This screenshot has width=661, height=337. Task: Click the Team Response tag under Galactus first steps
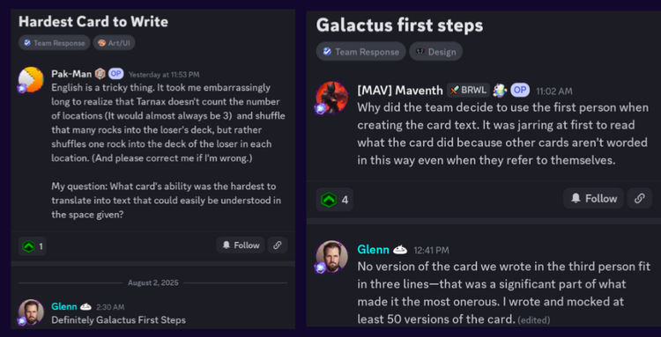[x=360, y=52]
